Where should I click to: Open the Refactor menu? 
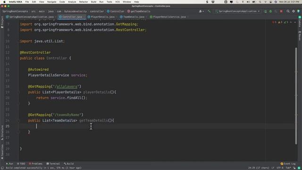(x=84, y=2)
